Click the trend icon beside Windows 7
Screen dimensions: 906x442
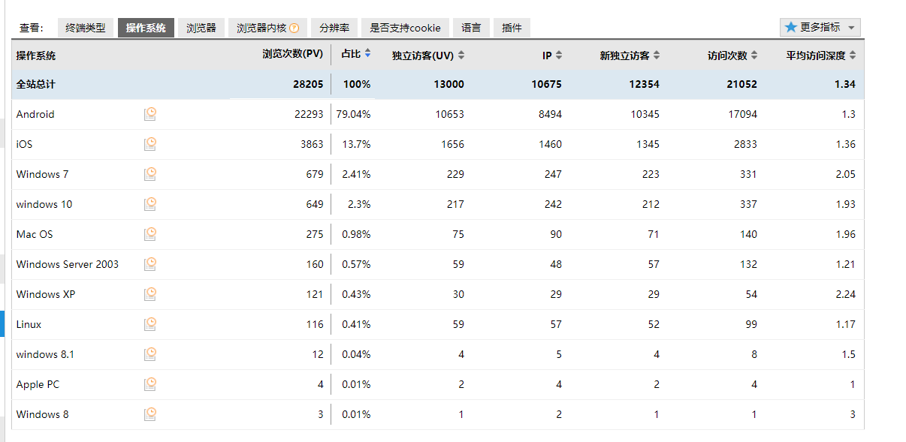[149, 174]
